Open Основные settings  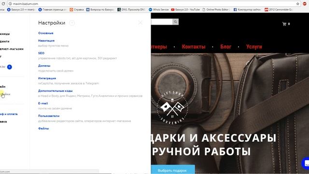coord(46,33)
